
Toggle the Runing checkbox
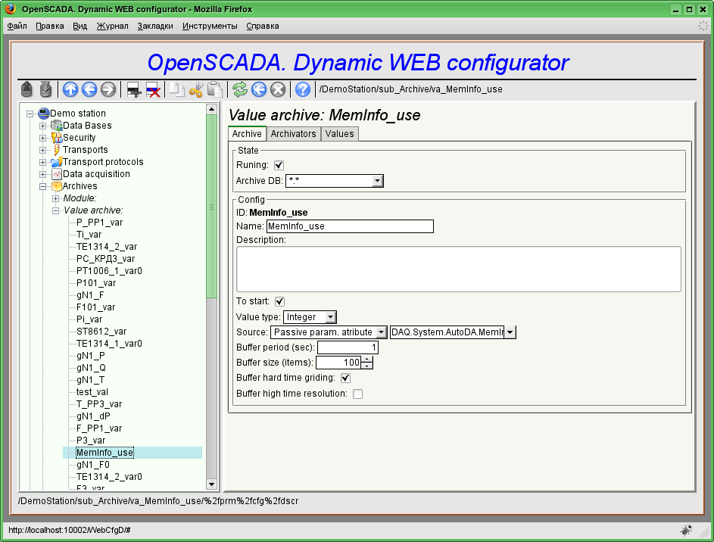tap(279, 165)
